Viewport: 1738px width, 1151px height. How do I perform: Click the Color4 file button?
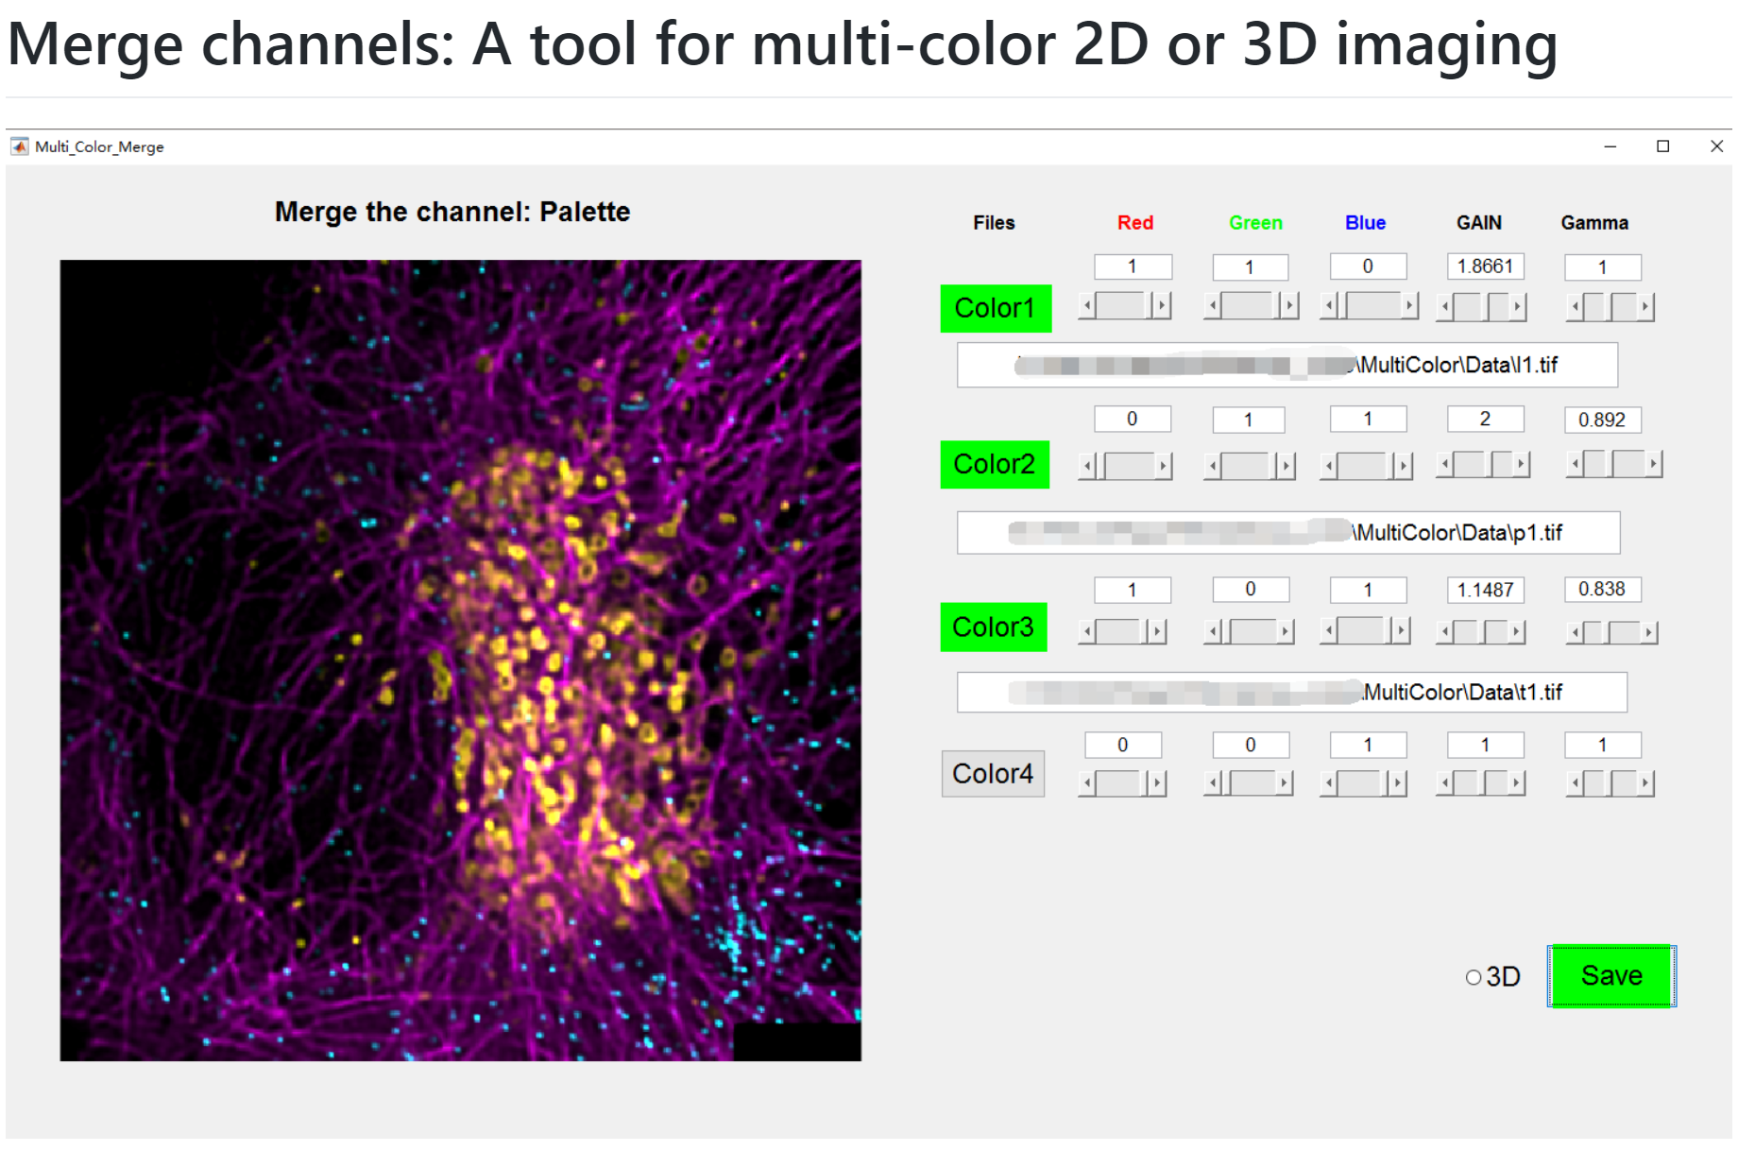click(x=993, y=774)
